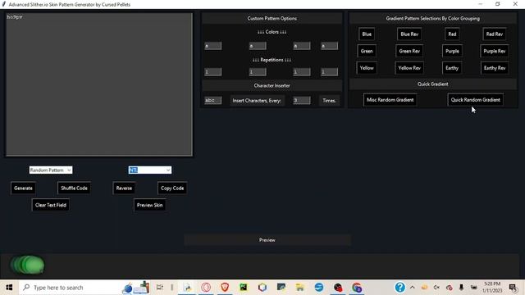Image resolution: width=525 pixels, height=295 pixels.
Task: Click the Shuffle Code button
Action: click(74, 188)
